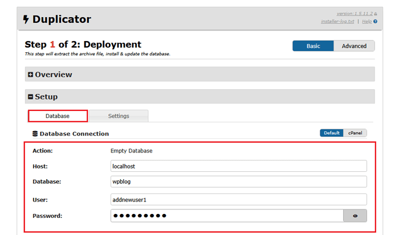Image resolution: width=399 pixels, height=235 pixels.
Task: Click the version 1.5.11.2 link
Action: (x=355, y=14)
